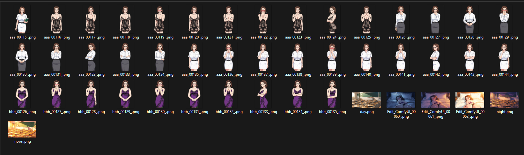Select the day.png classroom image
The width and height of the screenshot is (524, 155).
click(366, 100)
